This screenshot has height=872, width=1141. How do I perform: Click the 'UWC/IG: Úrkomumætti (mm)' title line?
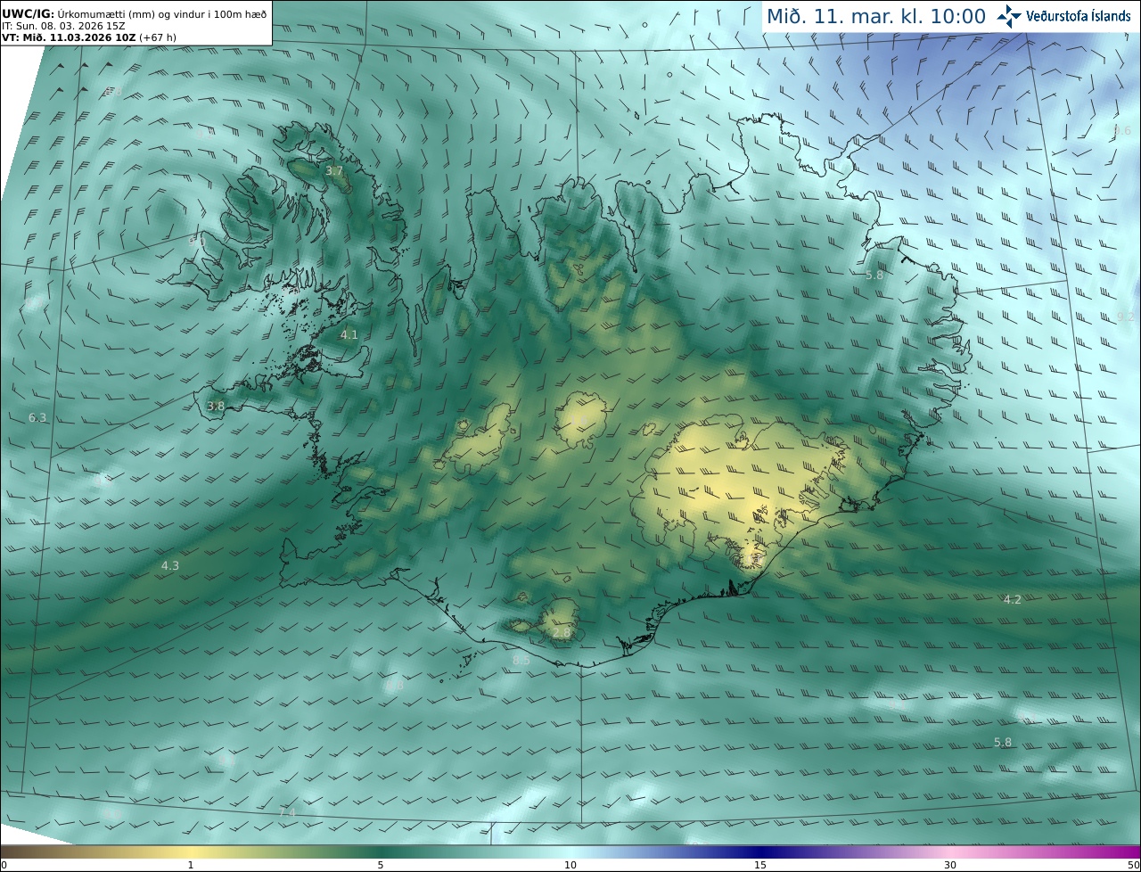click(x=134, y=14)
